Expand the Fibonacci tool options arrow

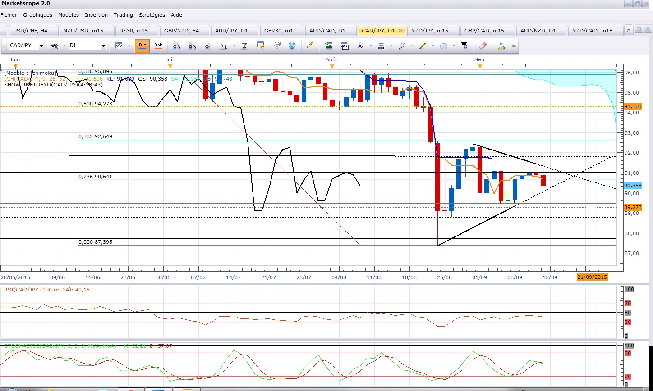point(391,46)
